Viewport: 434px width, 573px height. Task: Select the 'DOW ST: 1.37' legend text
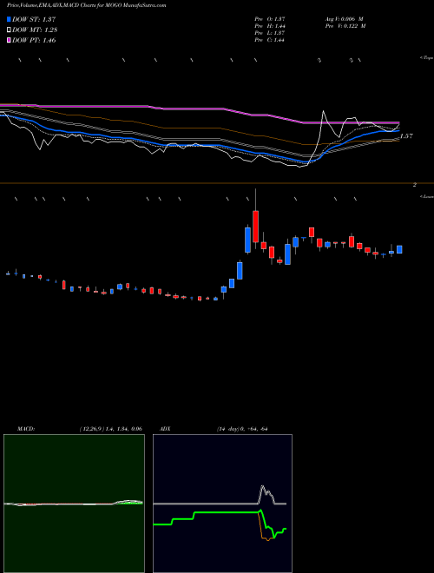tap(34, 19)
